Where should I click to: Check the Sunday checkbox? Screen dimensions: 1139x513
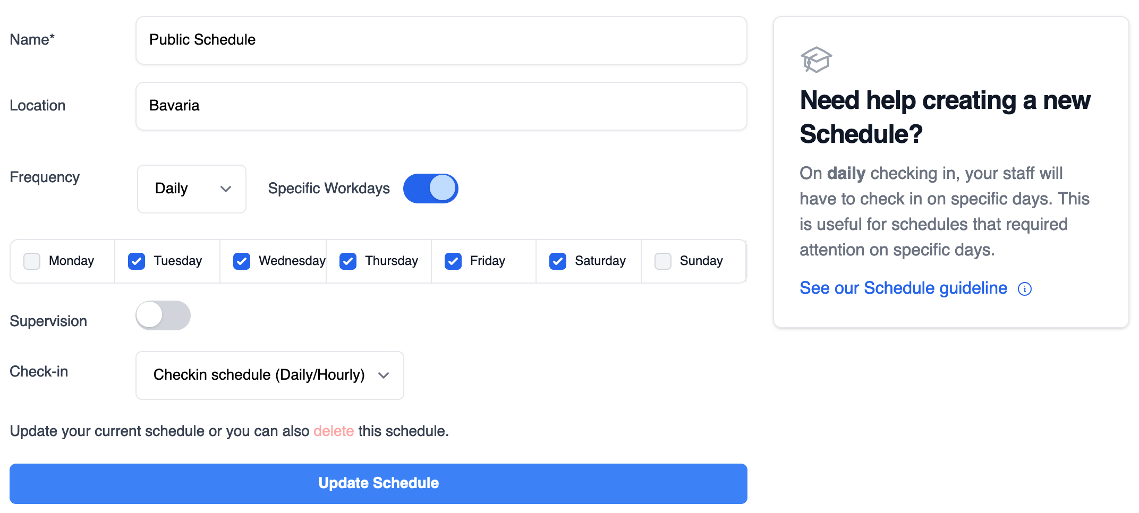click(663, 261)
